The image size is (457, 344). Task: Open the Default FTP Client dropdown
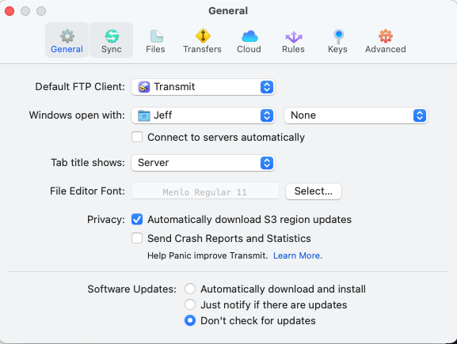[203, 87]
